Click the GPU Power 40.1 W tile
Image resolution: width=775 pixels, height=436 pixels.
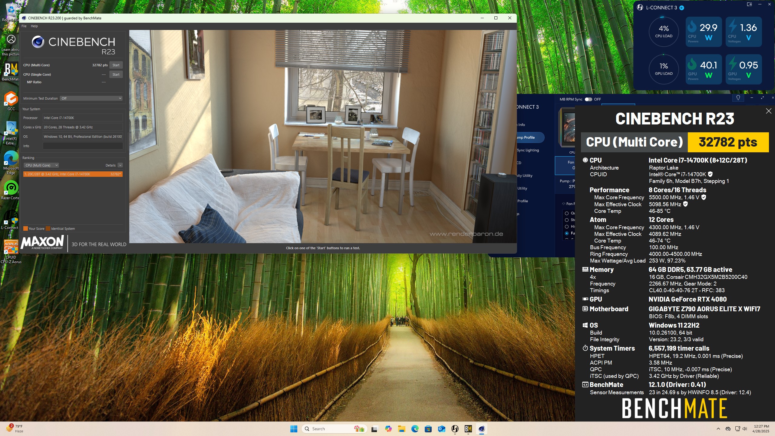(704, 69)
